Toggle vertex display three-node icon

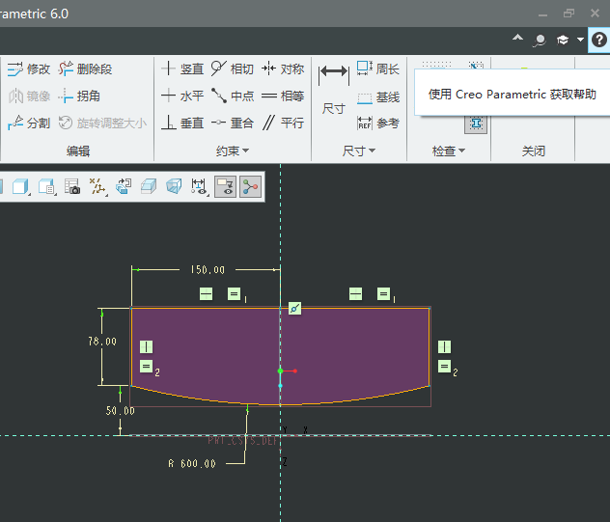point(251,187)
